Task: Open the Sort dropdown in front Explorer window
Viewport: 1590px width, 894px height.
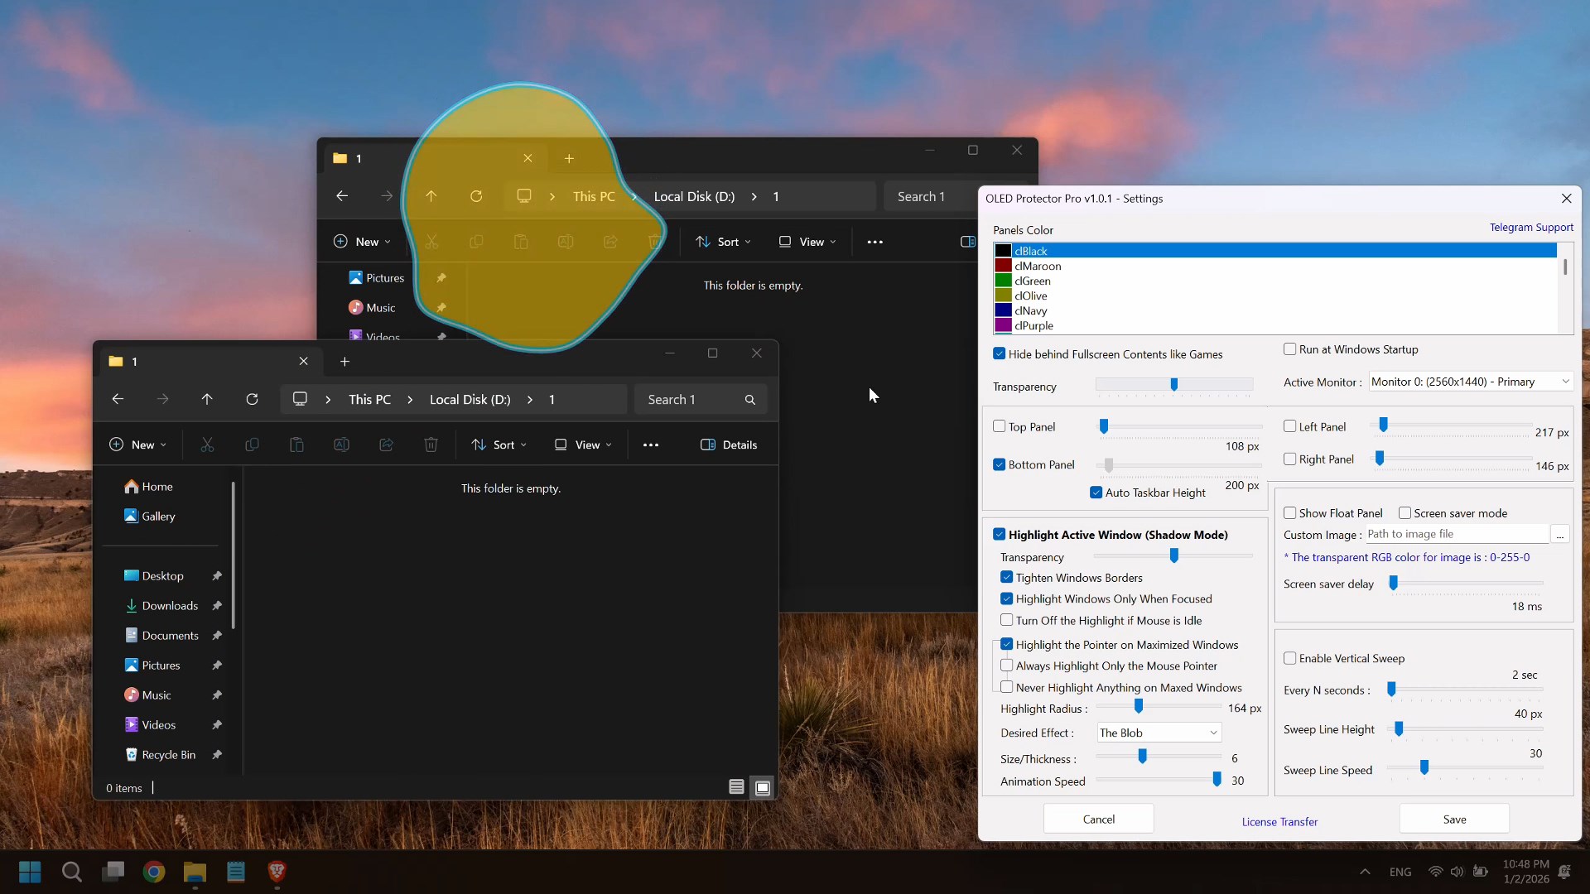Action: coord(499,445)
